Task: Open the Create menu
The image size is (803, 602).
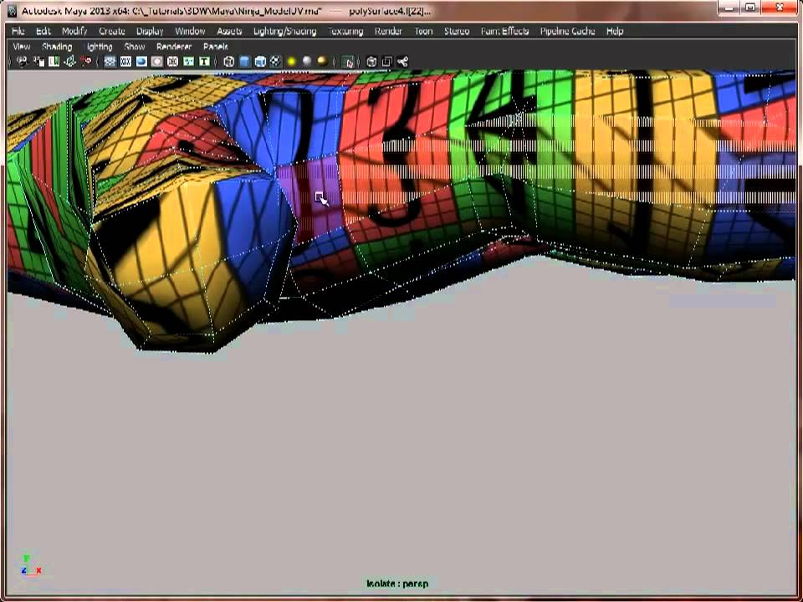Action: 111,31
